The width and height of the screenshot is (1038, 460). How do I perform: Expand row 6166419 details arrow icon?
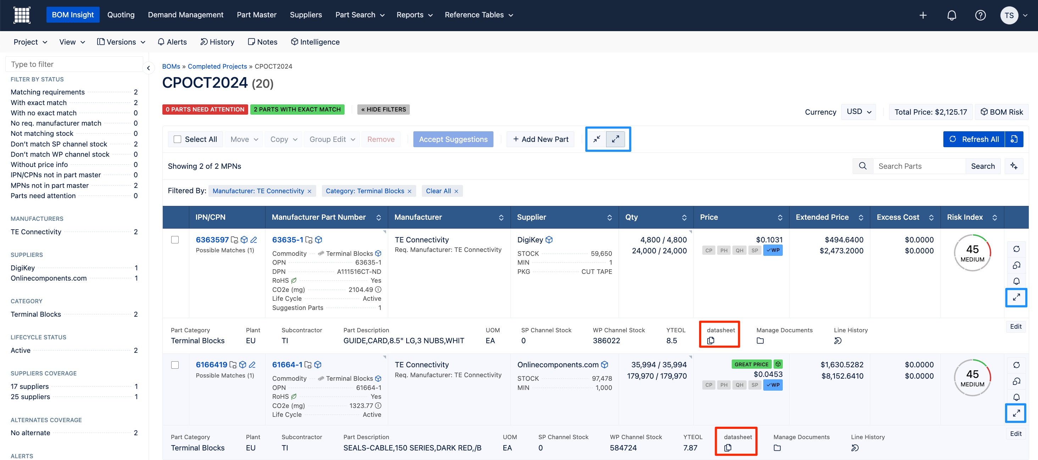[x=1016, y=413]
